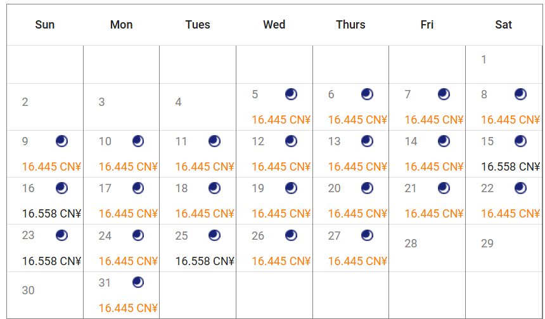
Task: Pick day 30 in the calendar
Action: click(x=29, y=290)
